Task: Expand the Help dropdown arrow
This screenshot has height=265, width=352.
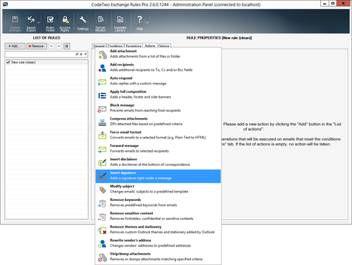Action: [x=147, y=22]
